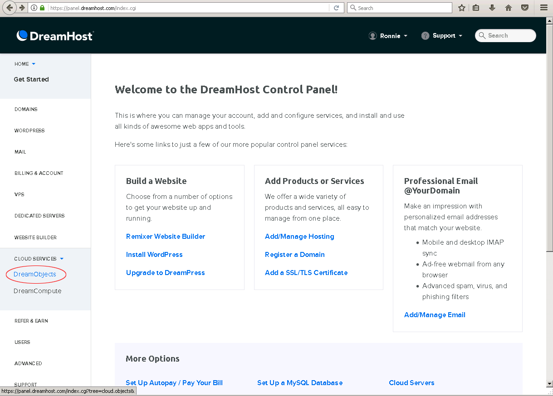Open the downloads arrow icon
This screenshot has height=396, width=553.
(492, 8)
